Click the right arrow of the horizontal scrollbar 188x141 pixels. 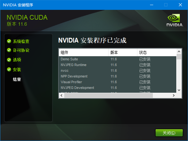(x=174, y=96)
